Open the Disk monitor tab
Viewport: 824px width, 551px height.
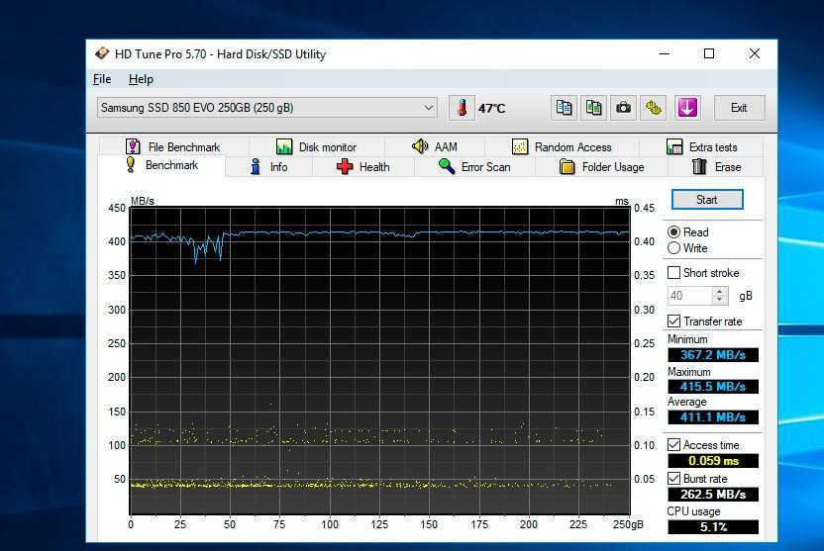[x=316, y=147]
